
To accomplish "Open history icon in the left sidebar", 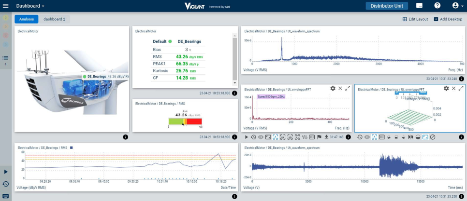I will (6, 184).
